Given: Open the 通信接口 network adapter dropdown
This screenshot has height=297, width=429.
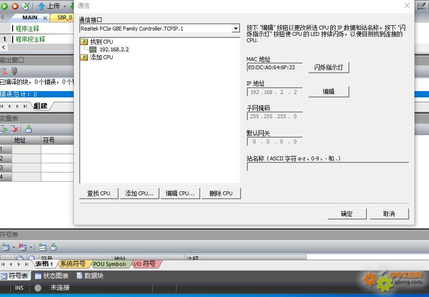Looking at the screenshot, I should (x=236, y=29).
